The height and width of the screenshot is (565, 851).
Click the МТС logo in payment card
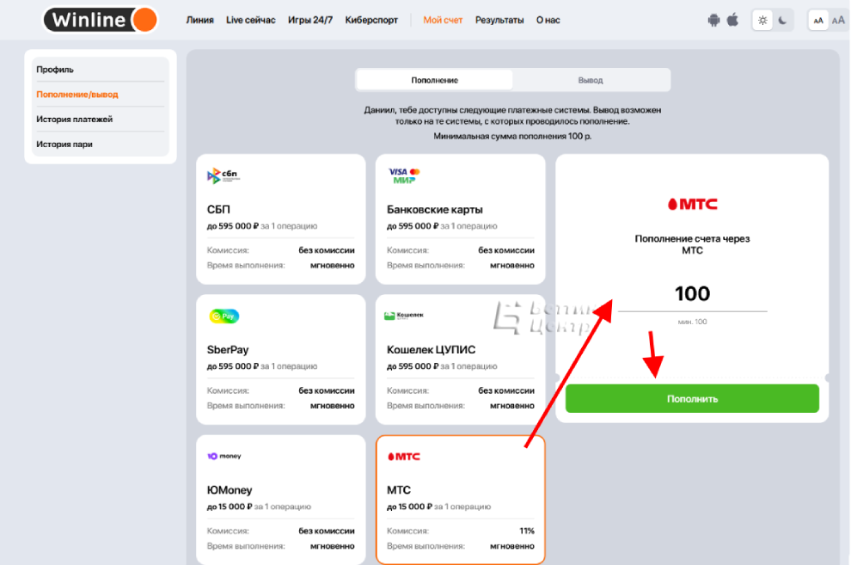point(404,457)
